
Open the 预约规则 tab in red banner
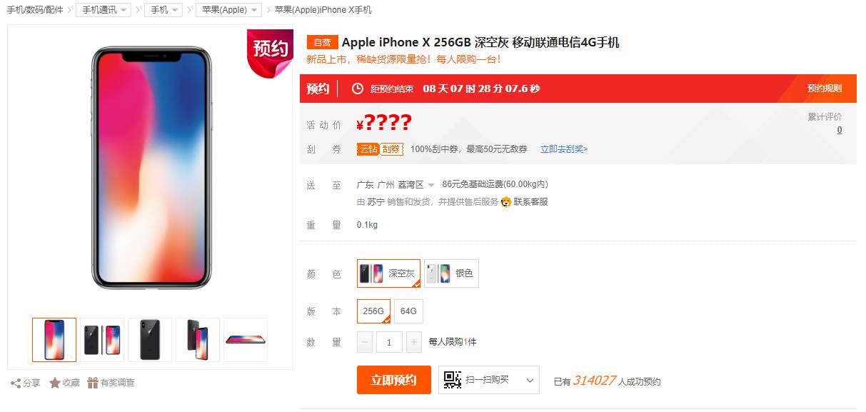pos(825,89)
